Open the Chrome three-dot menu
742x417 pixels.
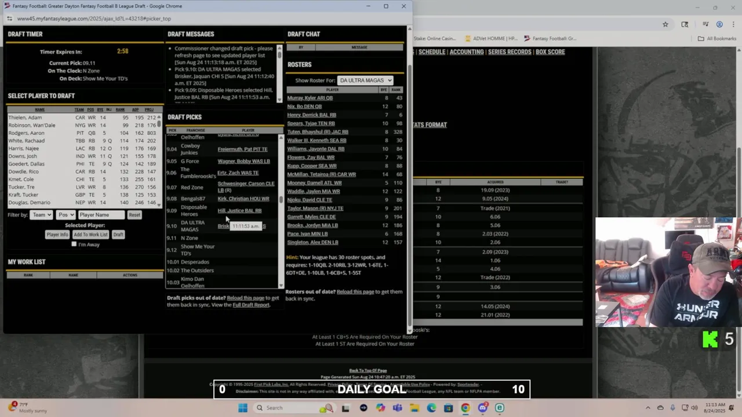click(733, 24)
